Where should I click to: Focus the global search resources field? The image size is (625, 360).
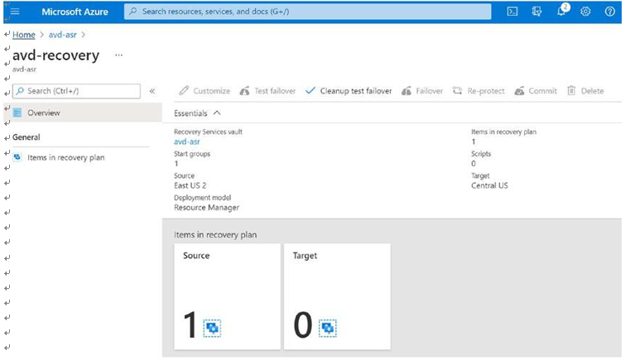point(308,12)
